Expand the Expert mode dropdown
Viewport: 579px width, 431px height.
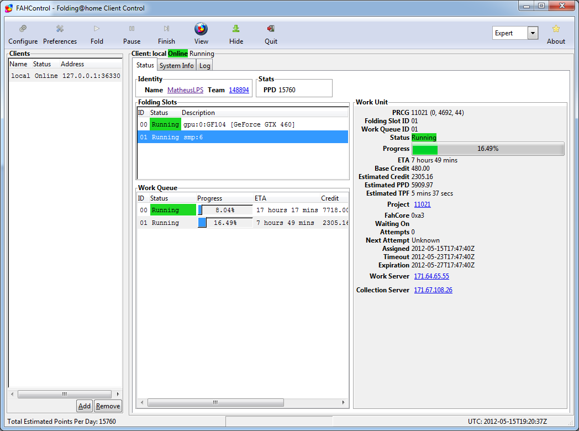(x=533, y=33)
